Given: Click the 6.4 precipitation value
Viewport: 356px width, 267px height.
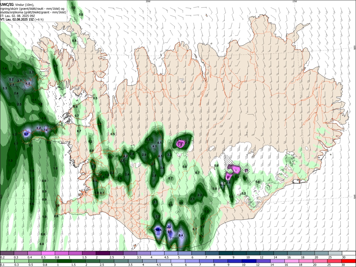Looking at the screenshot, I should tap(181, 235).
